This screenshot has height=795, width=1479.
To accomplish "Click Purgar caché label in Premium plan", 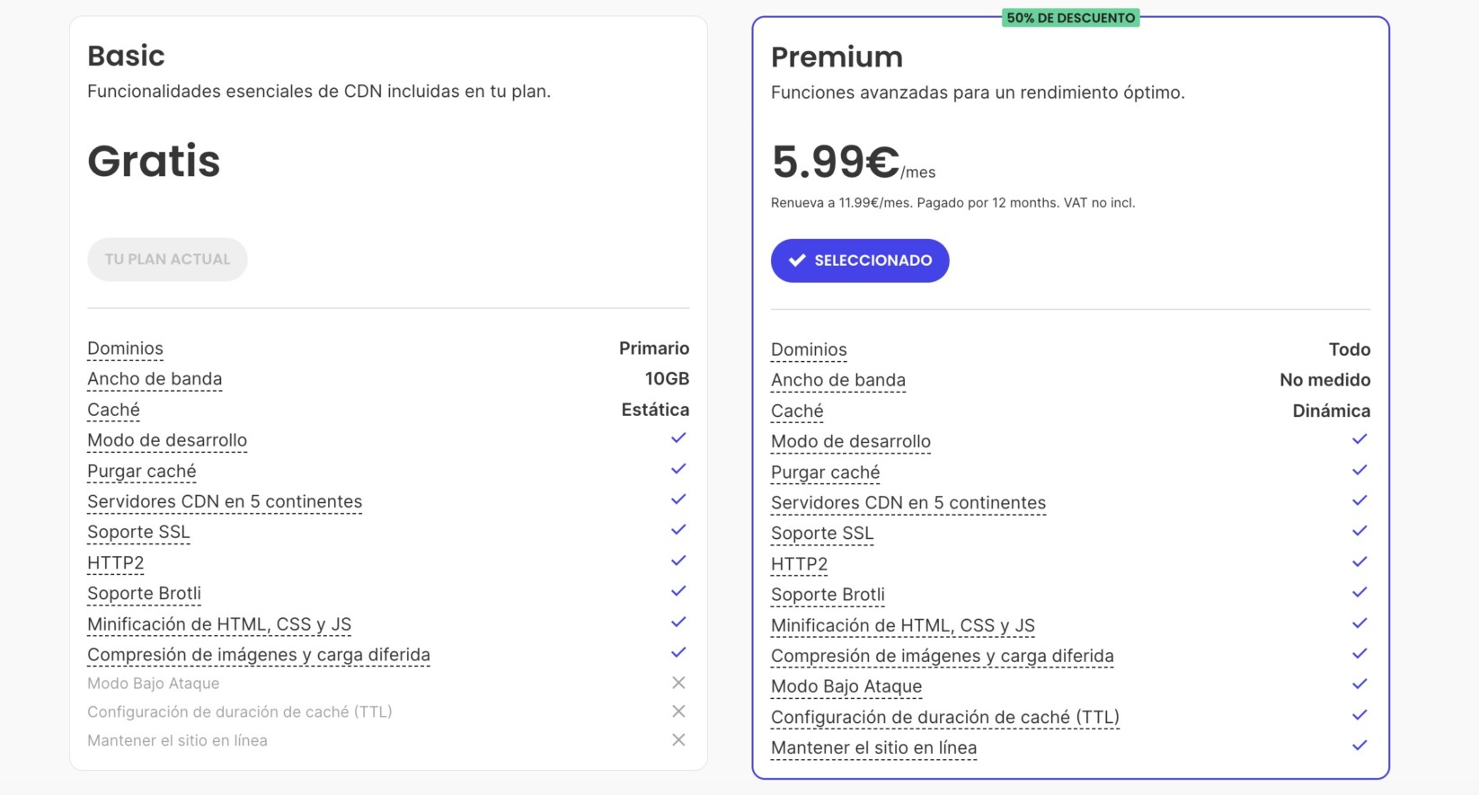I will coord(825,473).
